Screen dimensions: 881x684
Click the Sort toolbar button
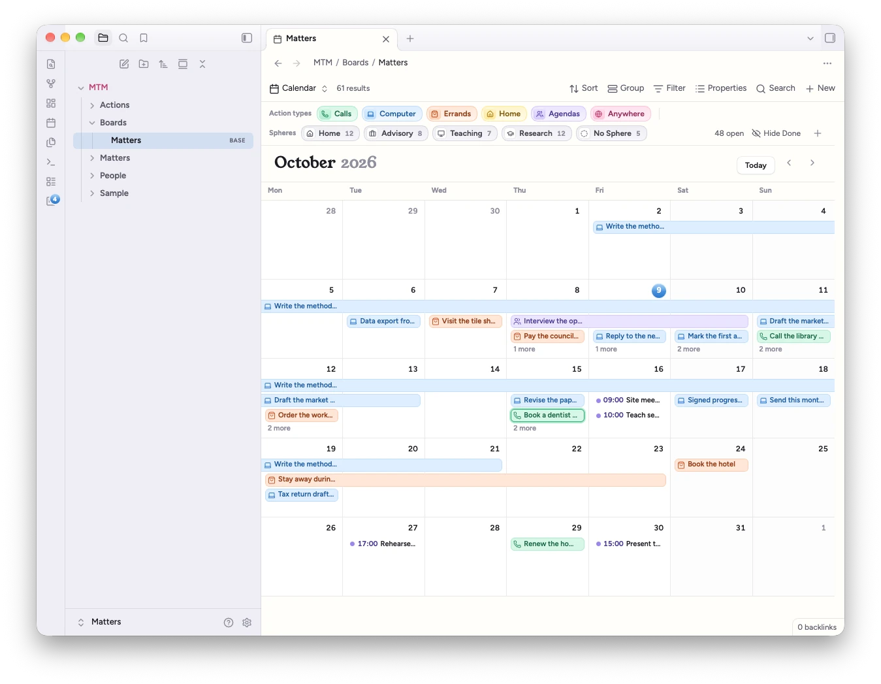click(x=583, y=88)
